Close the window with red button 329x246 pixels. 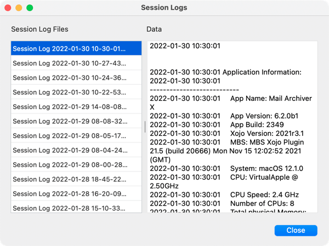[x=8, y=8]
